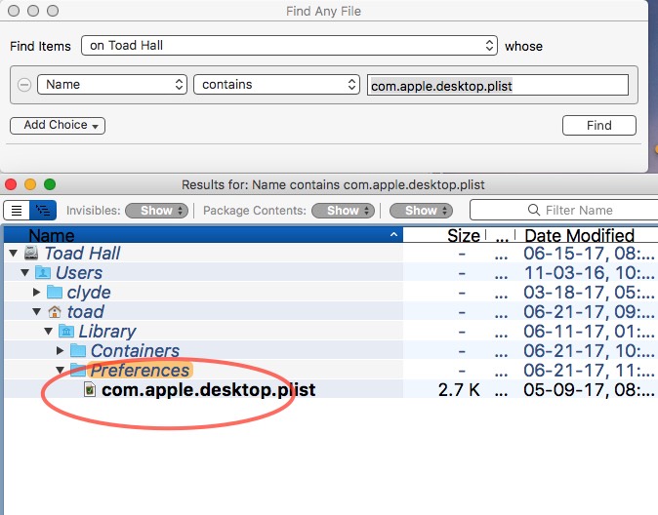Click date 05-09-17 of plist file

(x=589, y=390)
